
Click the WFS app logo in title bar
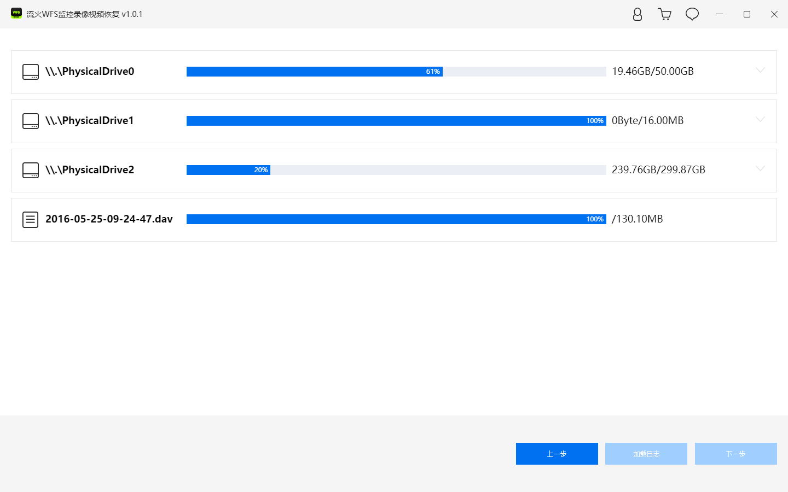(x=16, y=14)
